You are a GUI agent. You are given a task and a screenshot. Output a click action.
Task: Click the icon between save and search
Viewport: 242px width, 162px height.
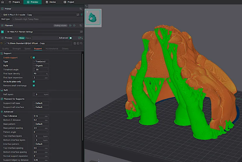[x=78, y=43]
